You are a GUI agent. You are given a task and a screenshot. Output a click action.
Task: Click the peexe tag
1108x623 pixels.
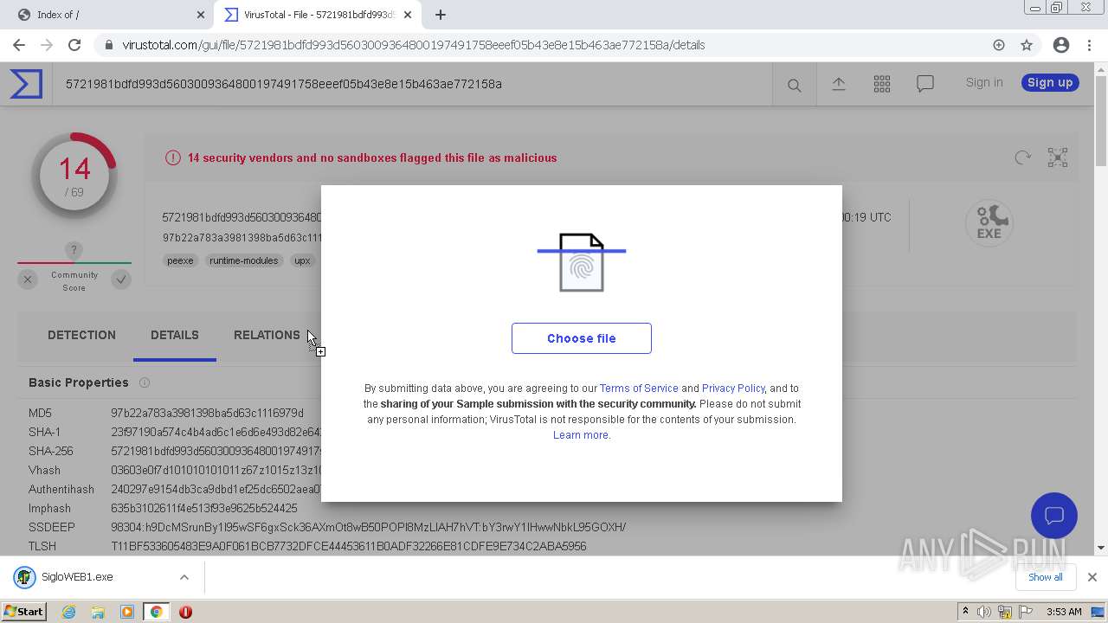[x=180, y=260]
